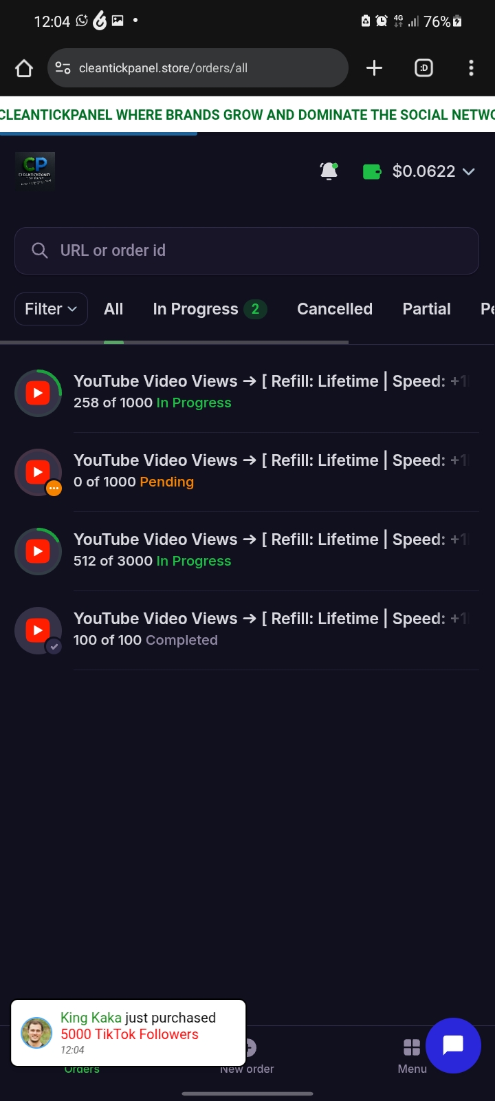Tap the notification bell icon
This screenshot has width=495, height=1101.
click(329, 171)
